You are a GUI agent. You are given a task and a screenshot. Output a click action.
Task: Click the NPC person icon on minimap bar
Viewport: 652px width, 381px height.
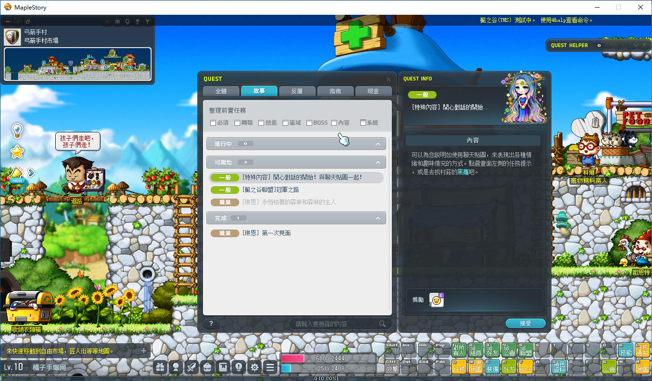137,21
